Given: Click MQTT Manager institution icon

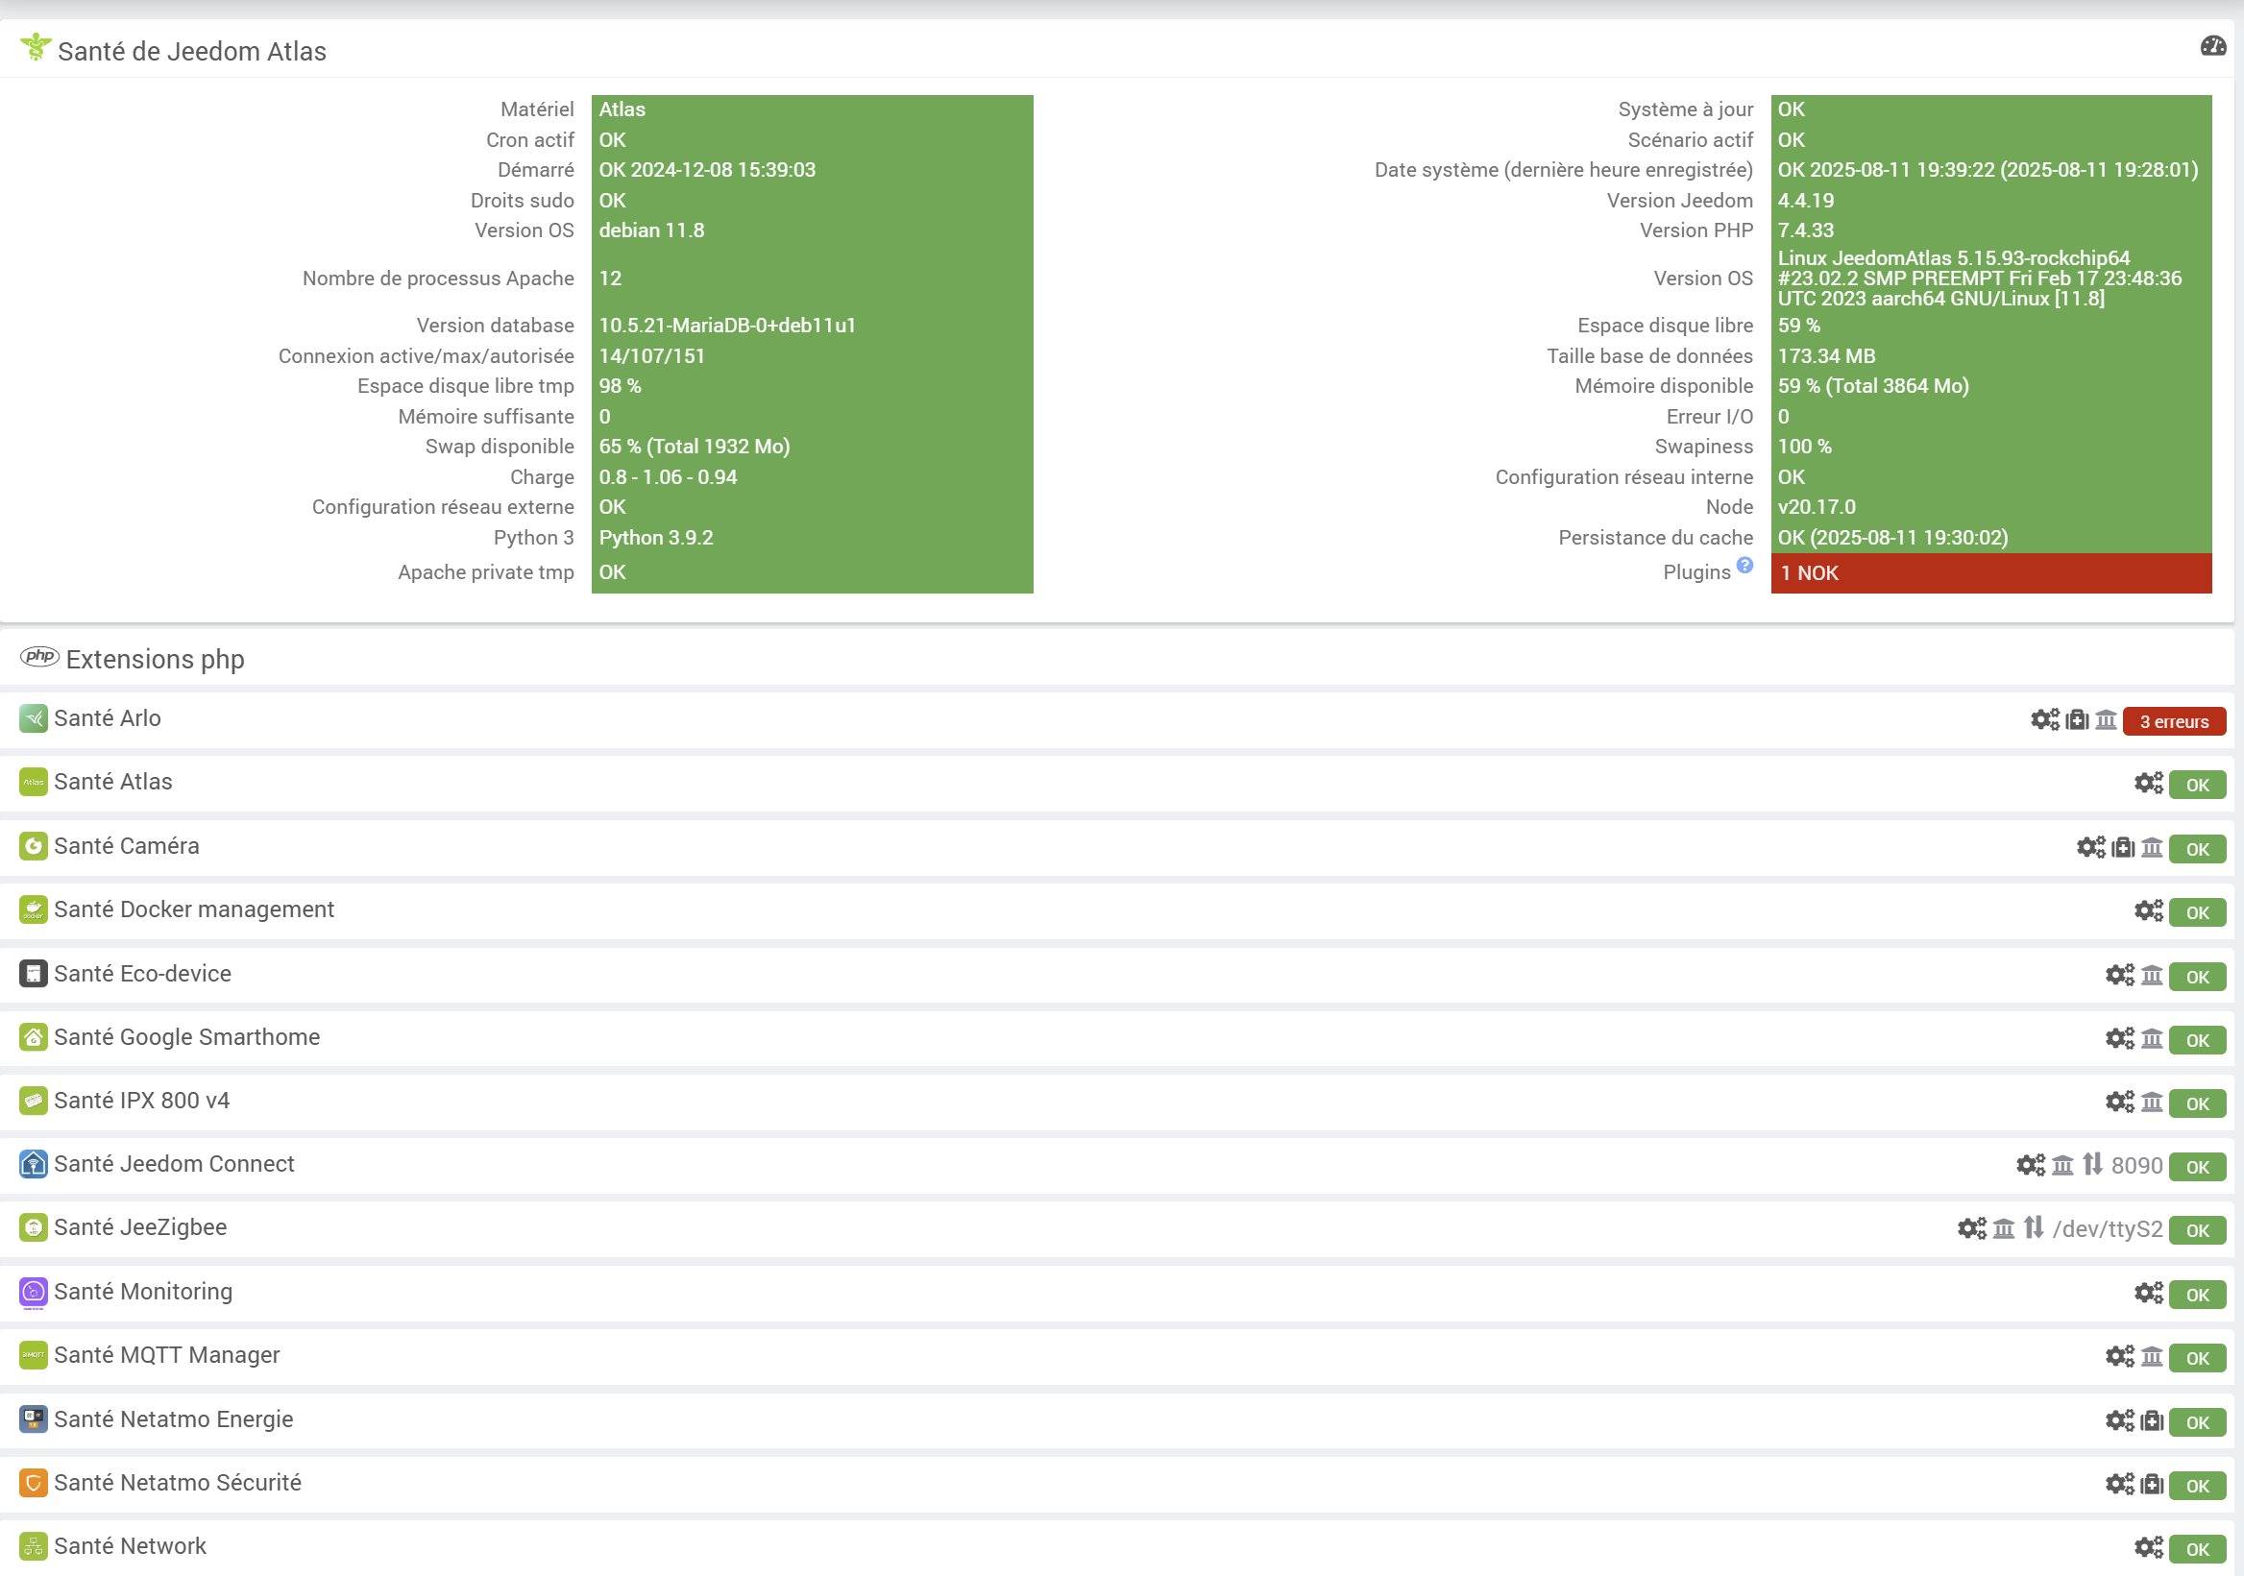Looking at the screenshot, I should point(2151,1356).
